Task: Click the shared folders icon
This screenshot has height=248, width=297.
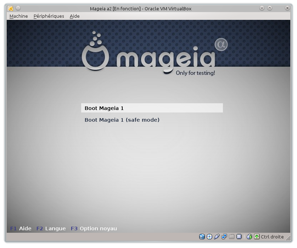Action: 231,237
